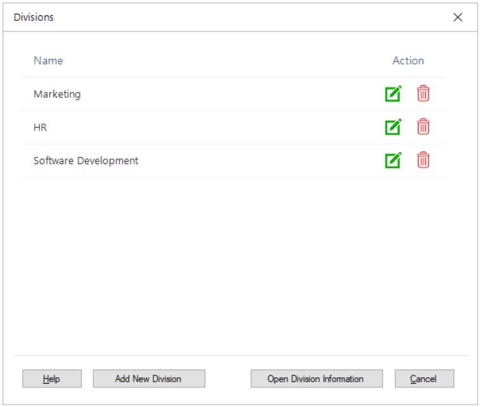This screenshot has width=480, height=407.
Task: Click Add New Division button
Action: click(148, 378)
